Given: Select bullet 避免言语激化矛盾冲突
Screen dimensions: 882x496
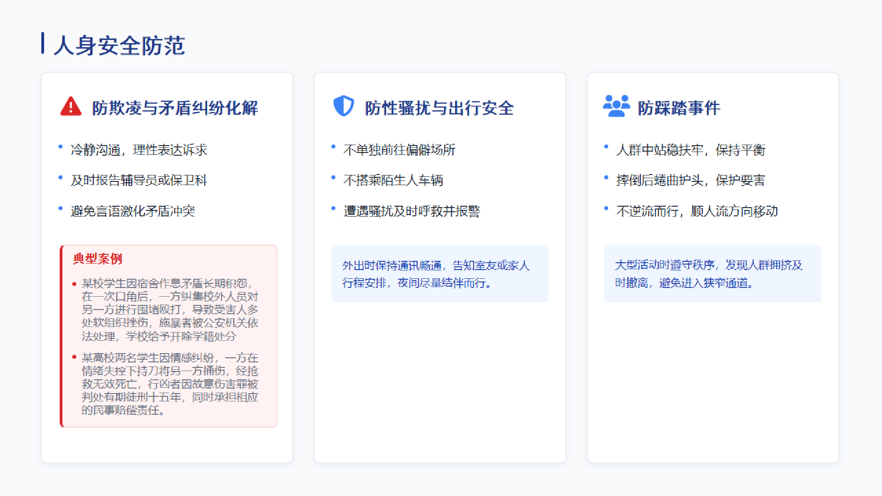Looking at the screenshot, I should click(x=133, y=211).
